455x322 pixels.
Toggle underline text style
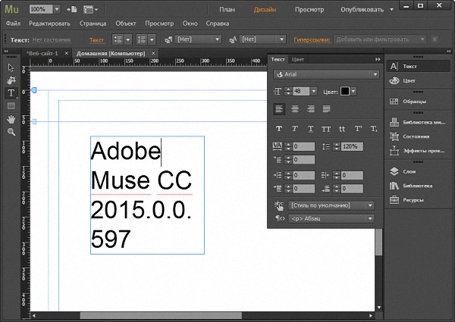point(310,129)
